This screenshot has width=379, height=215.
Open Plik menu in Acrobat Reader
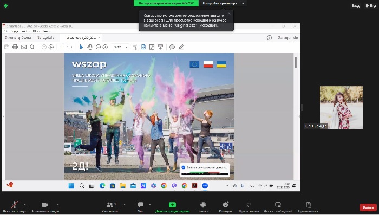coord(5,31)
